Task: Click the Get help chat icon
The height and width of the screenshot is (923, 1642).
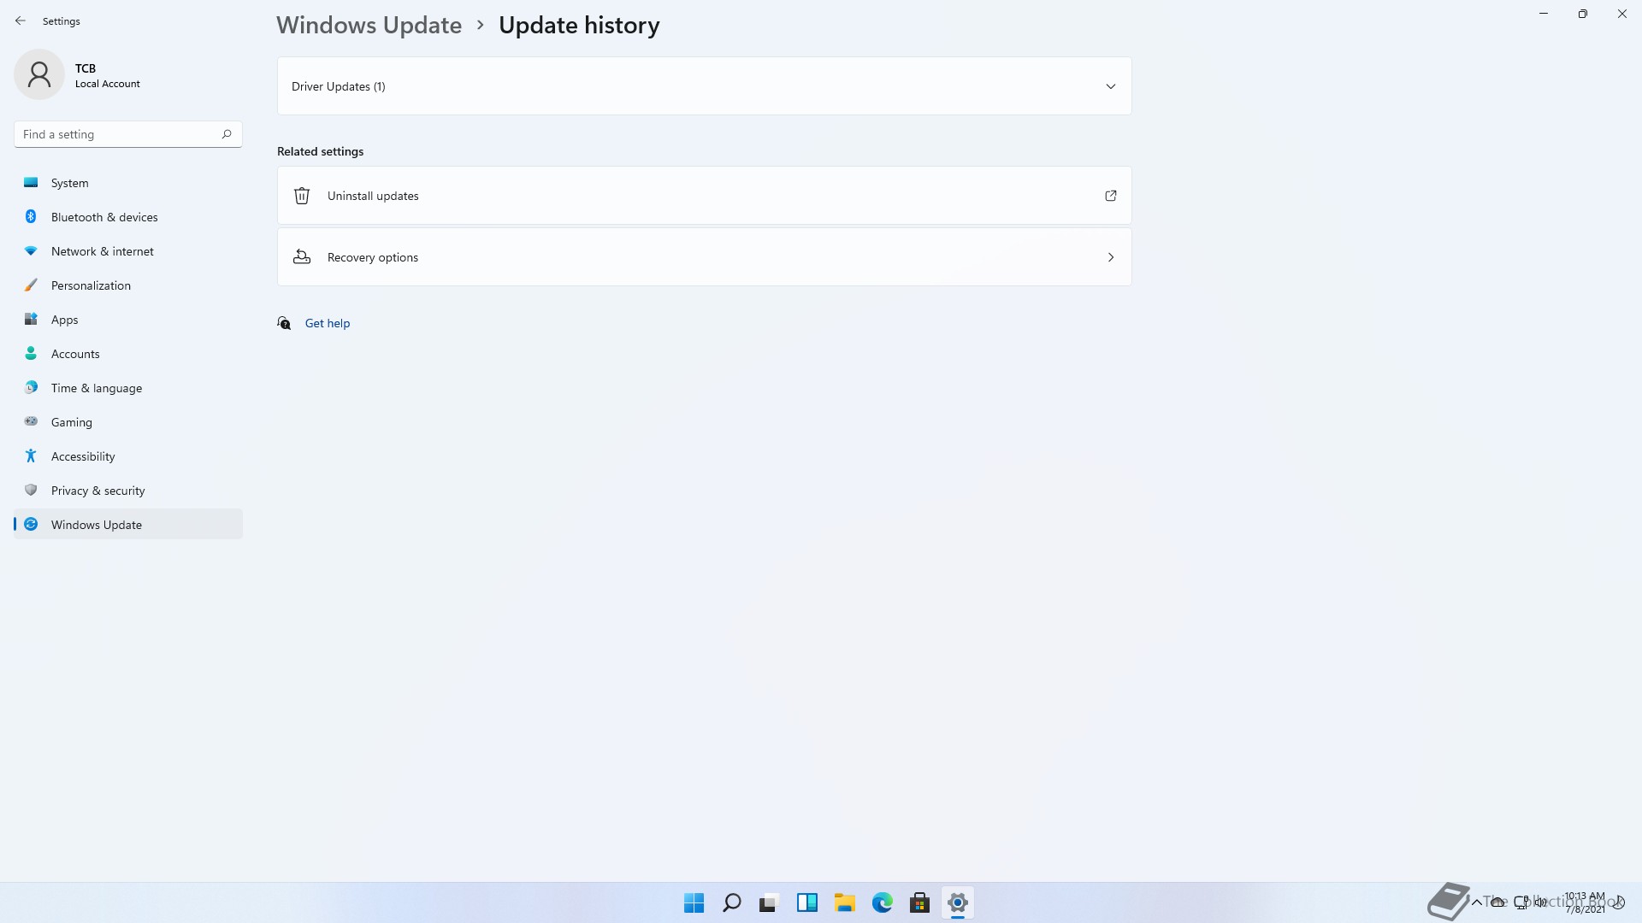Action: click(x=284, y=323)
